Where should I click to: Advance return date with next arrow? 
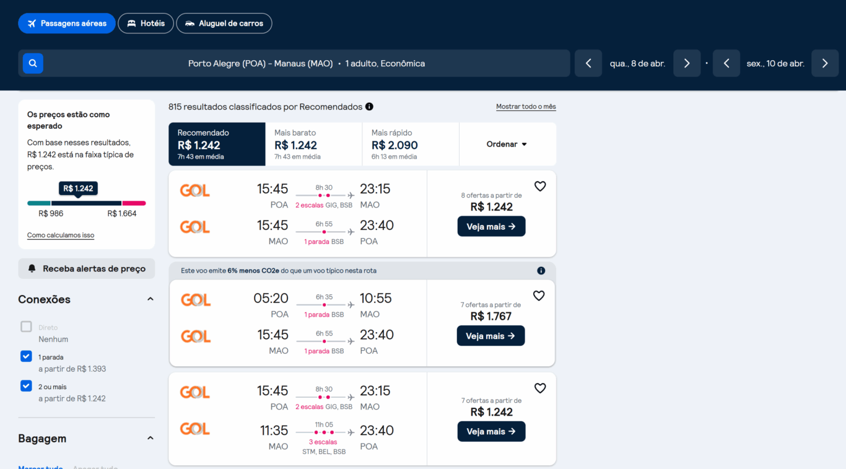pos(825,63)
